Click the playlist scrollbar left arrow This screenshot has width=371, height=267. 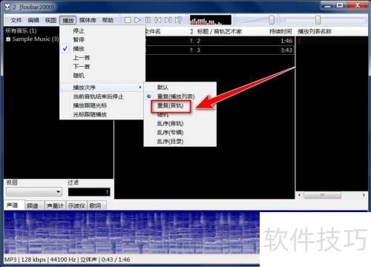(299, 195)
